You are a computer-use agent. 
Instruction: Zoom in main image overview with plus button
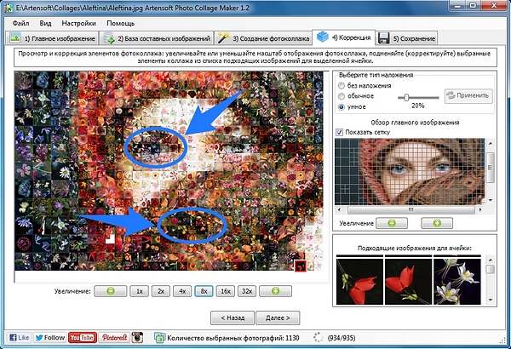pyautogui.click(x=437, y=223)
